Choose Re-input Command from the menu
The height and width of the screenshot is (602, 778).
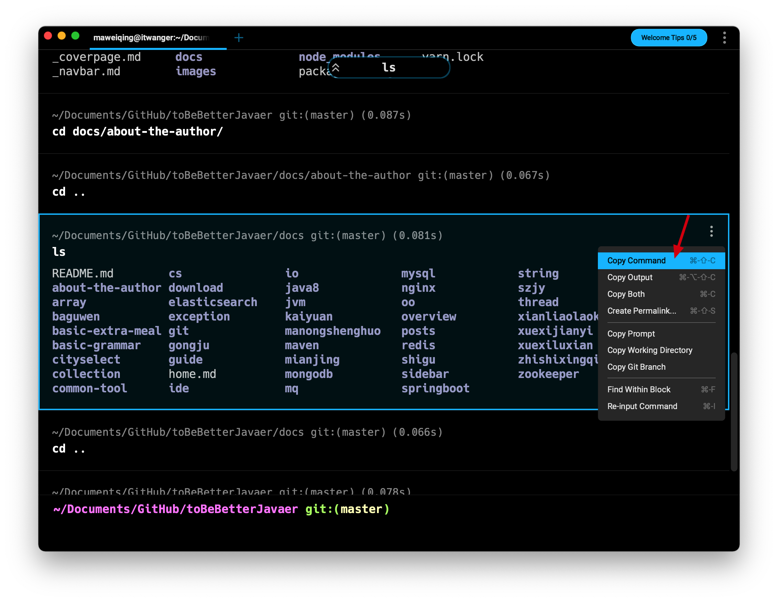coord(642,406)
